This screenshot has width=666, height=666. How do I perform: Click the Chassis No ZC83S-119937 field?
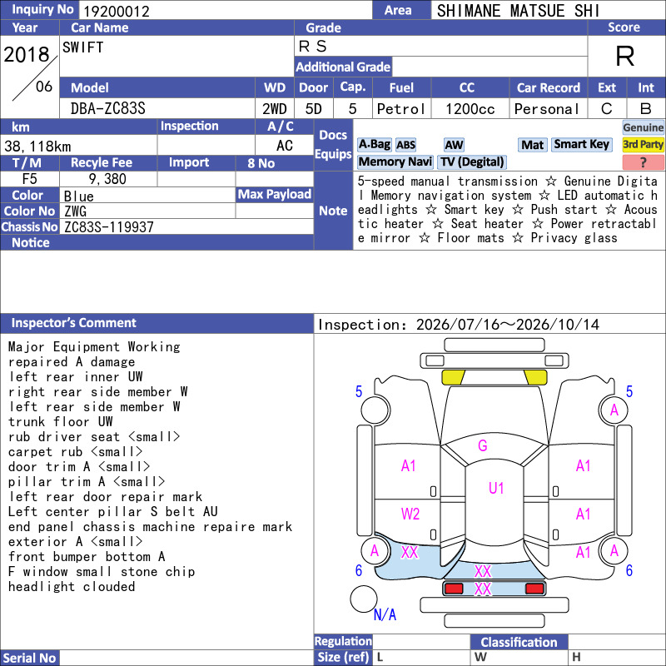(x=186, y=227)
